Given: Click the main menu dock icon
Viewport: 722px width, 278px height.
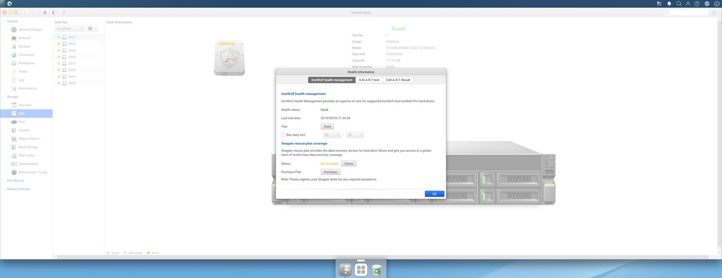Looking at the screenshot, I should 345,269.
